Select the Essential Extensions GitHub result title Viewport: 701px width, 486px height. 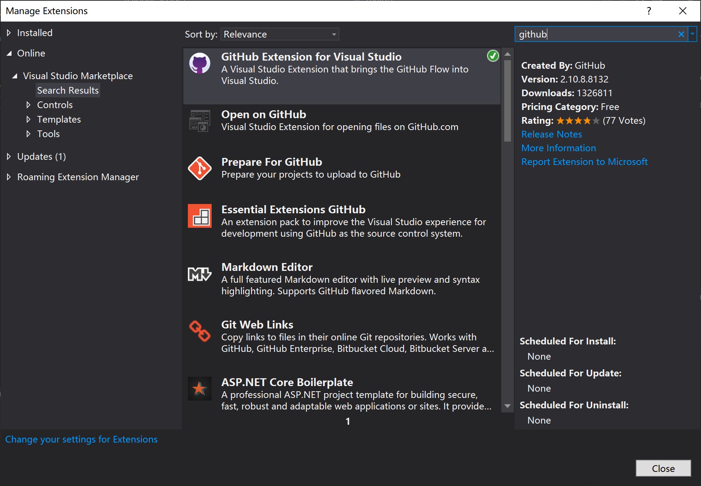pos(293,210)
